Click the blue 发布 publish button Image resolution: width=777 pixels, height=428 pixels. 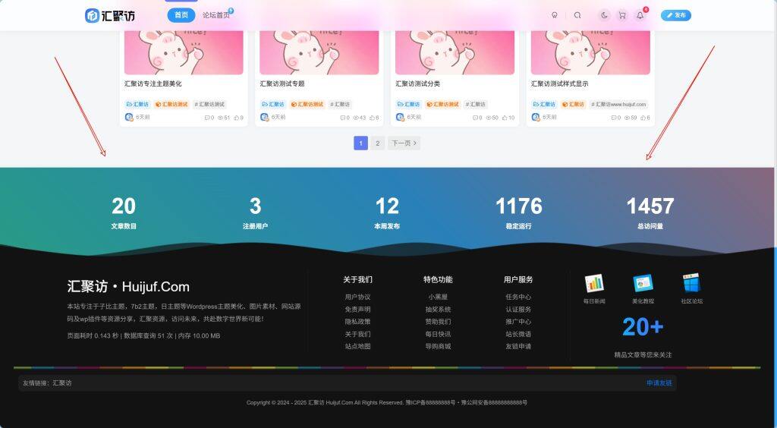coord(676,15)
